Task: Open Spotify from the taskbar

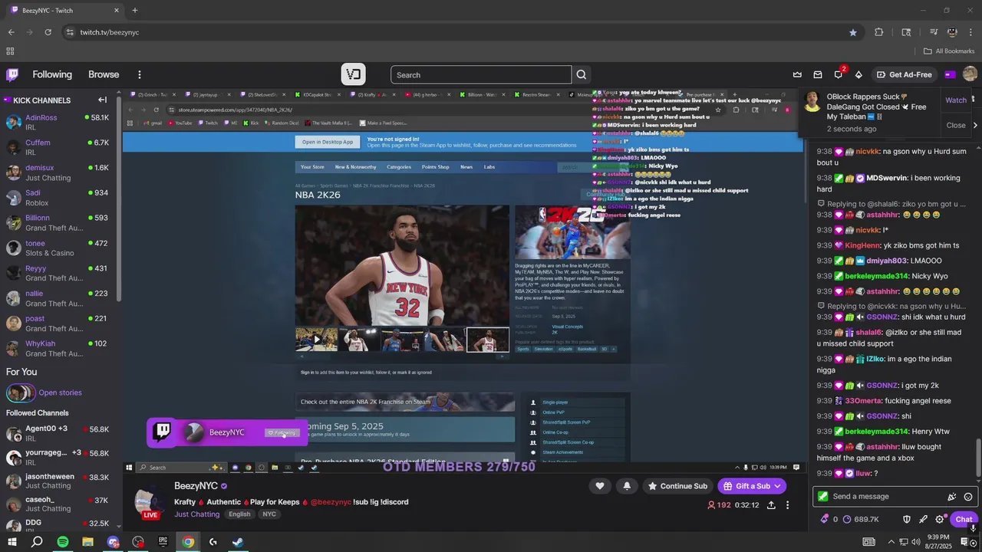Action: tap(62, 542)
